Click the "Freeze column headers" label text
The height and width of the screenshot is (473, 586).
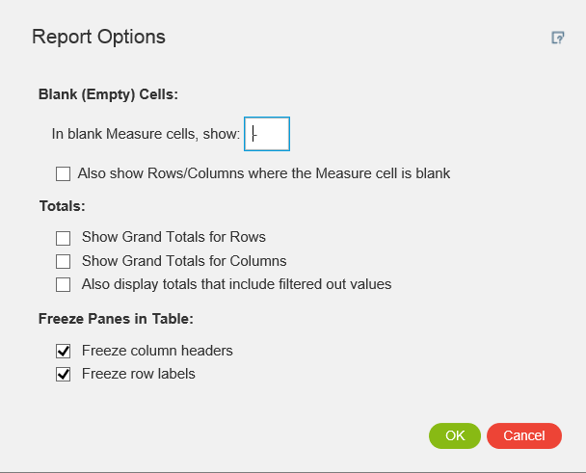point(157,351)
